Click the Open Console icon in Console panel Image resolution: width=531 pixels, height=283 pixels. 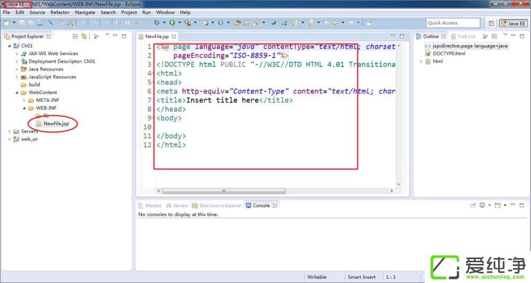coord(498,205)
